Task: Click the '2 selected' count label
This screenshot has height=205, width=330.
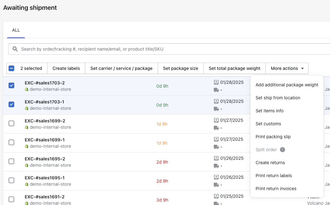Action: [x=31, y=68]
